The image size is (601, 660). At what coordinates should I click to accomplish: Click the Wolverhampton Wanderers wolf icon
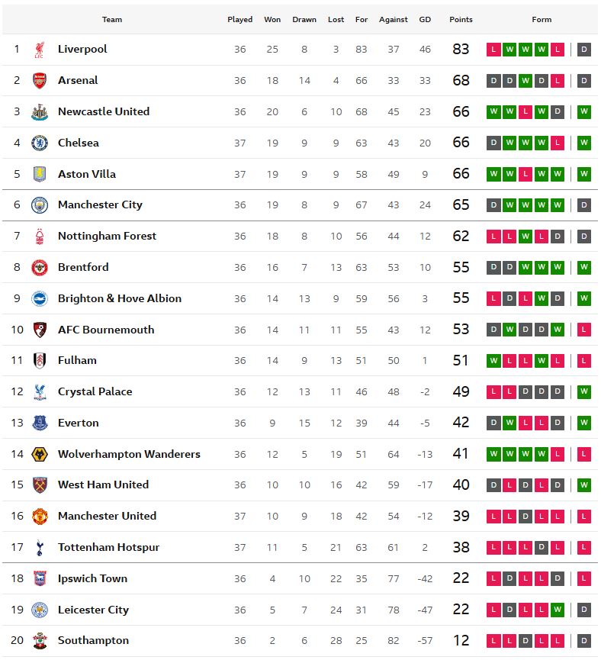point(40,454)
